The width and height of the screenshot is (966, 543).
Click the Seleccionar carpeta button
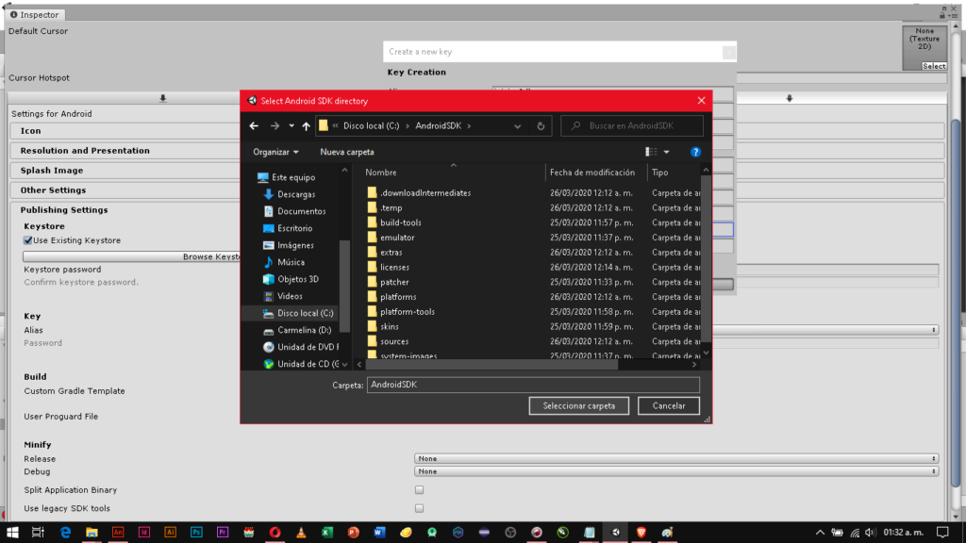[x=579, y=405]
